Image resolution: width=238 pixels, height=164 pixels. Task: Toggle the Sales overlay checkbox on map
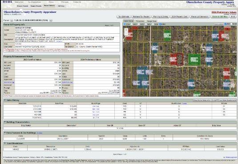click(161, 24)
